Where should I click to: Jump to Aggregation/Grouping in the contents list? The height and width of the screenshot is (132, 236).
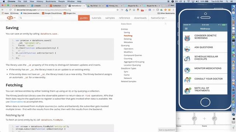click(x=134, y=62)
